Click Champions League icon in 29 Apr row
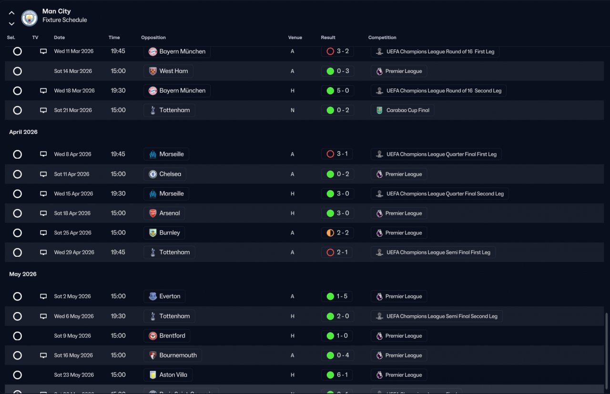The width and height of the screenshot is (610, 394). coord(379,253)
